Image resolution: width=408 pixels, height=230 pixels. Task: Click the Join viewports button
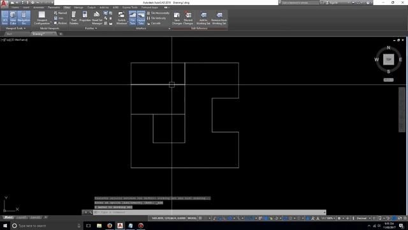point(59,18)
